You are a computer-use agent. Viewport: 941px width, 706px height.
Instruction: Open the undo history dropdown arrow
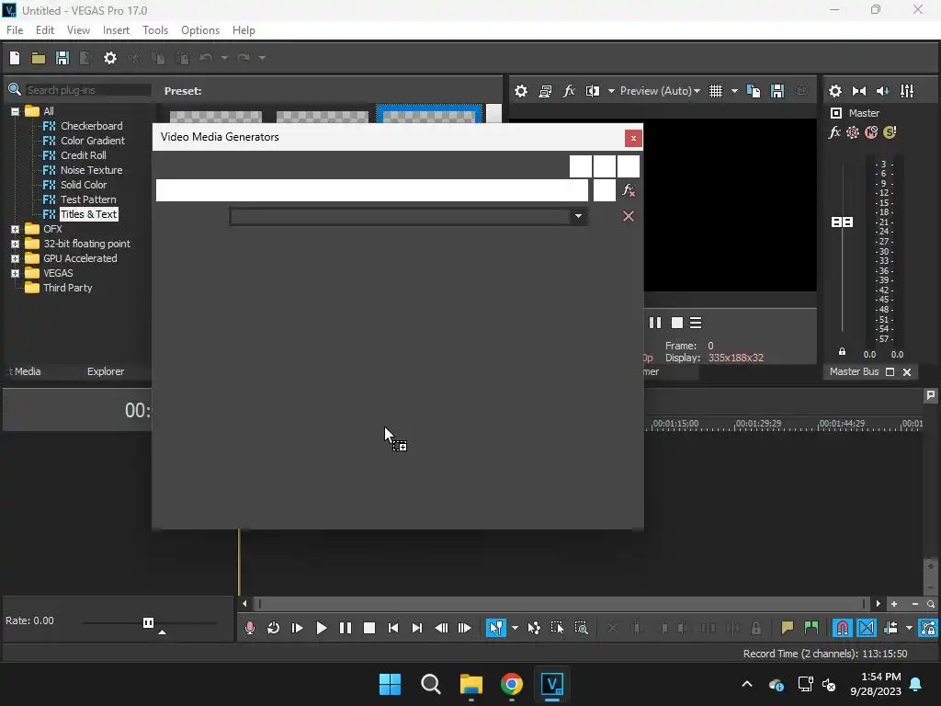tap(224, 58)
